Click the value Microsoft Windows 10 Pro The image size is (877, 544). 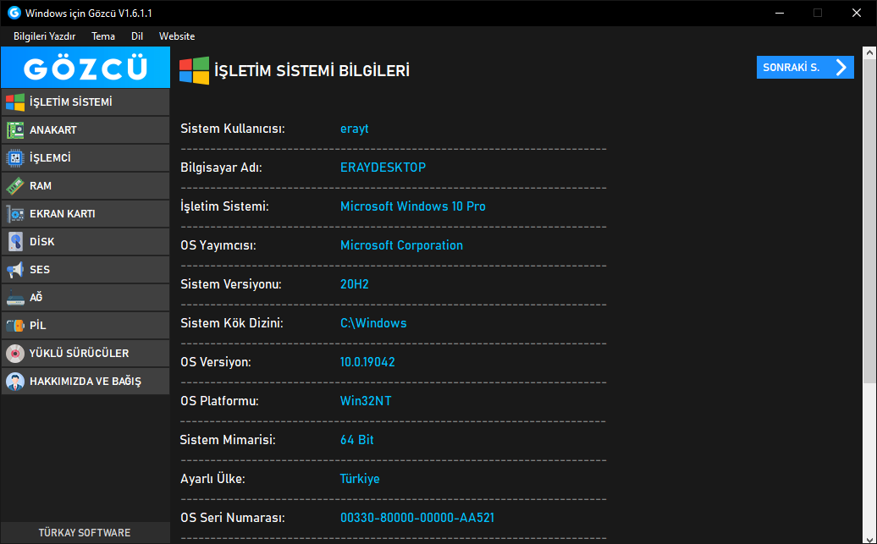(x=413, y=206)
